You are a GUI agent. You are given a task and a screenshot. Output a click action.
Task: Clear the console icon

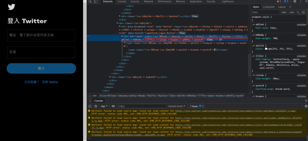(x=96, y=106)
